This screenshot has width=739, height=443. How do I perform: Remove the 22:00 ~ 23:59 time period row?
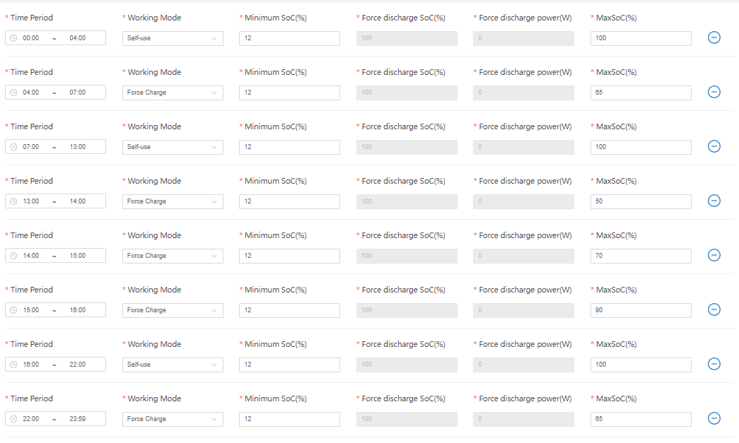tap(714, 418)
